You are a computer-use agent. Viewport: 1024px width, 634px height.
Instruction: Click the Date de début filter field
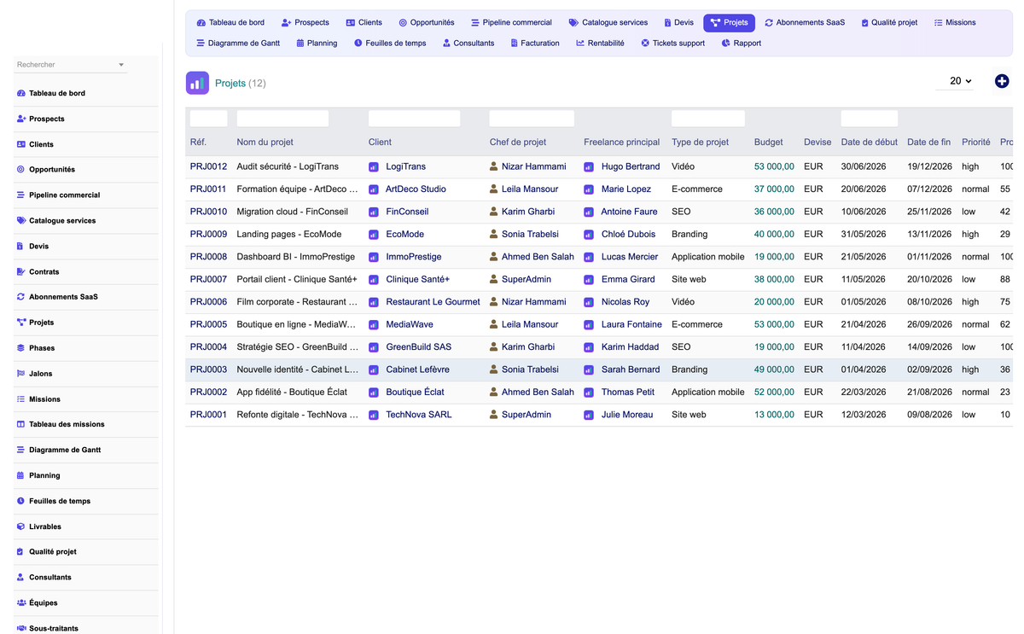[x=870, y=119]
